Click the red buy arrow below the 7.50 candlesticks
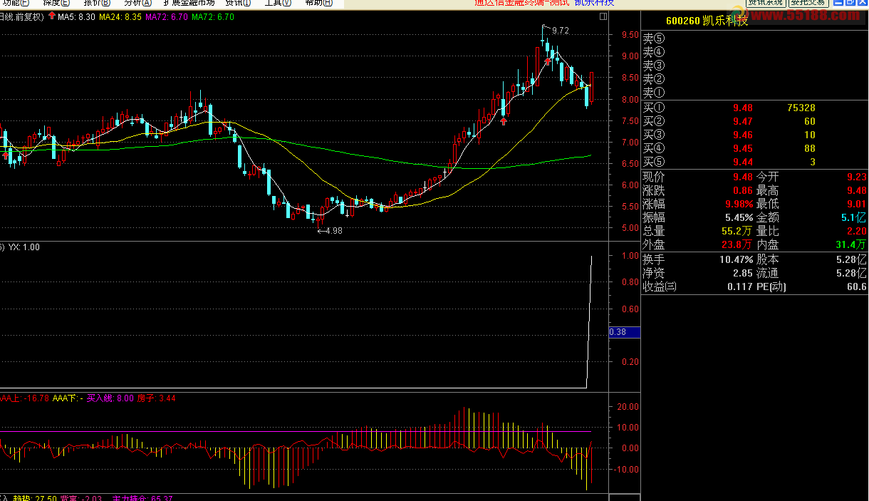The height and width of the screenshot is (501, 869). (x=503, y=121)
